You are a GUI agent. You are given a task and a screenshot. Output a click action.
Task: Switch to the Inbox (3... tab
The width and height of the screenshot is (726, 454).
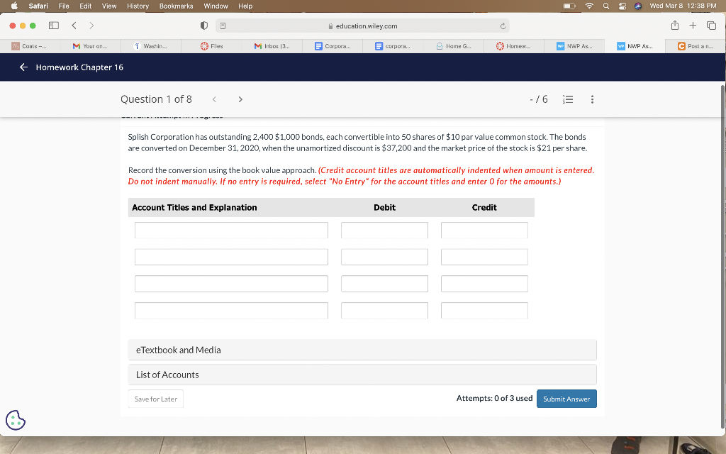pos(272,46)
